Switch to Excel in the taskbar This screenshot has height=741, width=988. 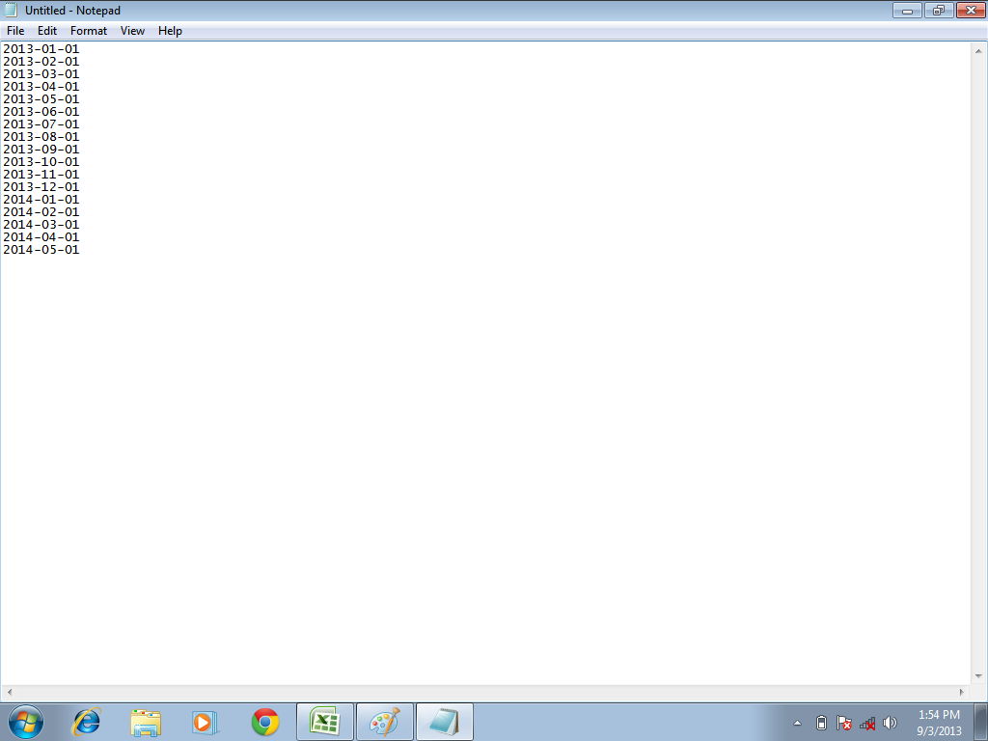coord(325,722)
